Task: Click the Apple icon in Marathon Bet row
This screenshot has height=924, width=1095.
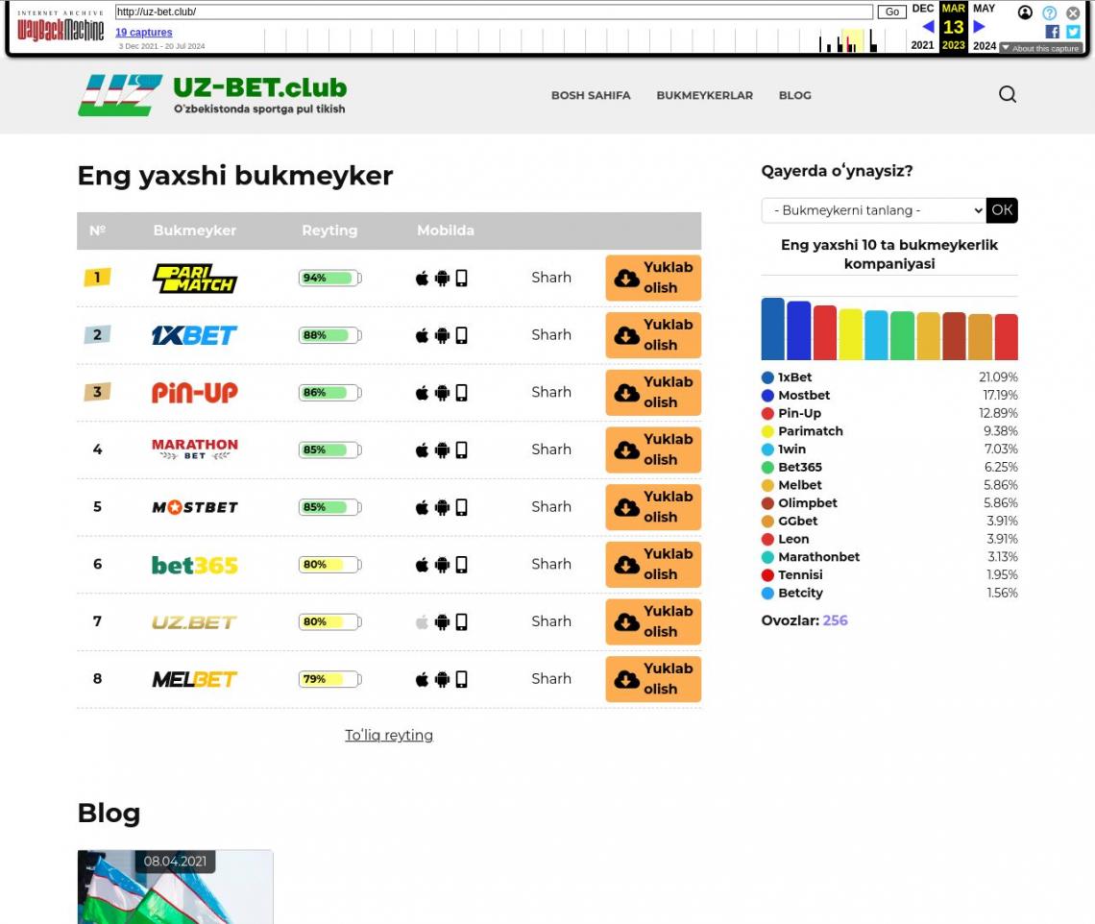Action: (x=422, y=450)
